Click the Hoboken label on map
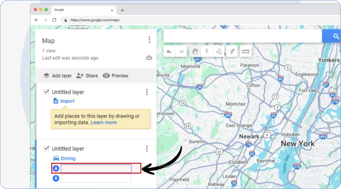 290,134
